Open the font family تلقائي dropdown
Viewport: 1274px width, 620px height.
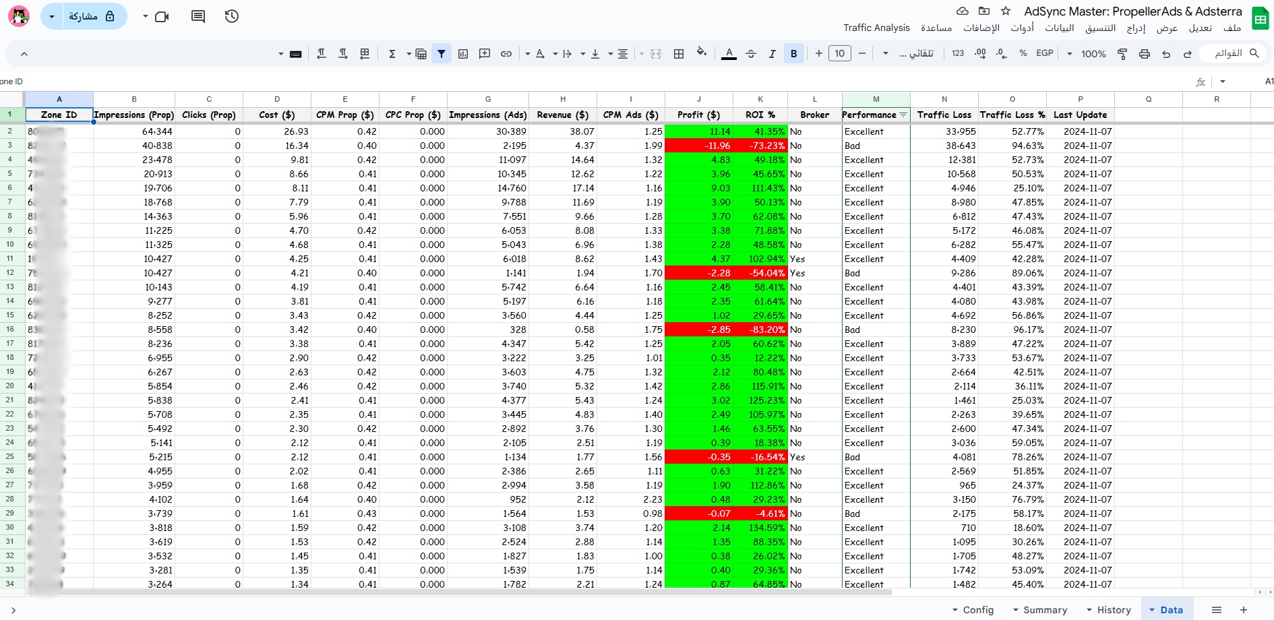pos(909,54)
